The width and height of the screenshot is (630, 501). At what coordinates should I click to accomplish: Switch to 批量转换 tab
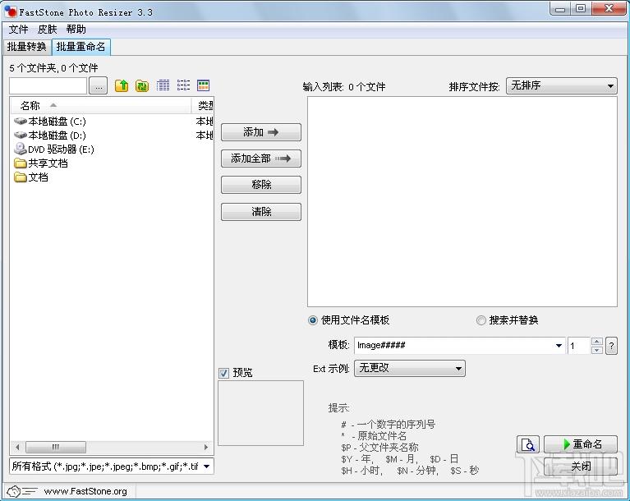coord(27,47)
